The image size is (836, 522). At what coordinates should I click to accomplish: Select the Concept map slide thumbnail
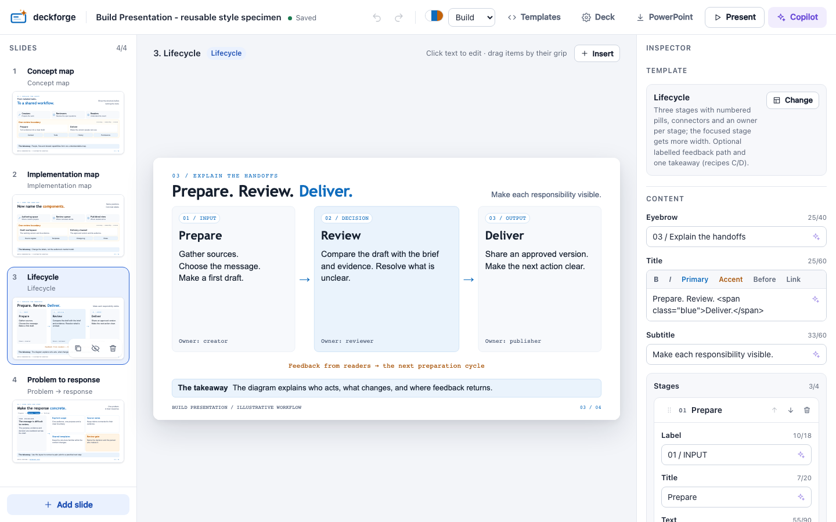[68, 122]
